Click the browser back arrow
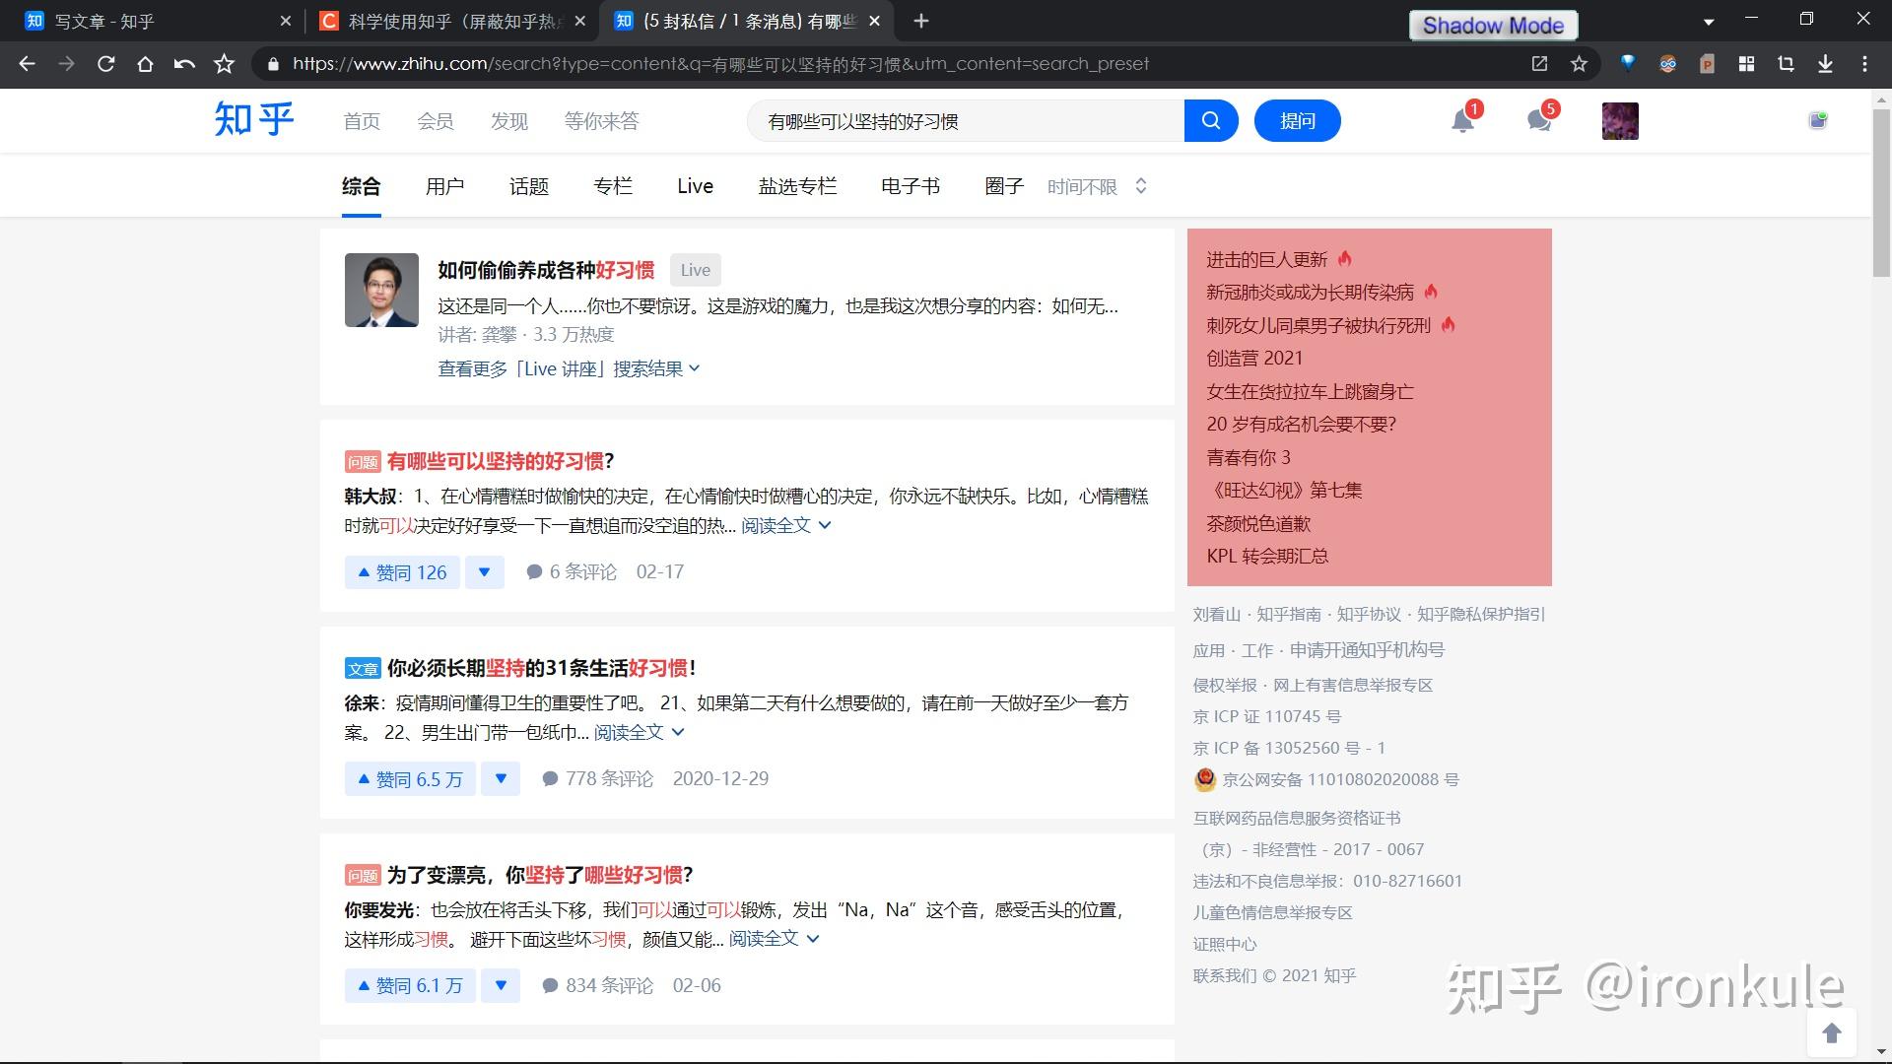 pos(27,64)
